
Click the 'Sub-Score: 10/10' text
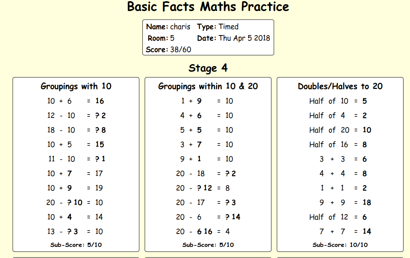(340, 245)
